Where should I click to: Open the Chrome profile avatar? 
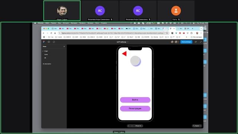click(x=197, y=33)
